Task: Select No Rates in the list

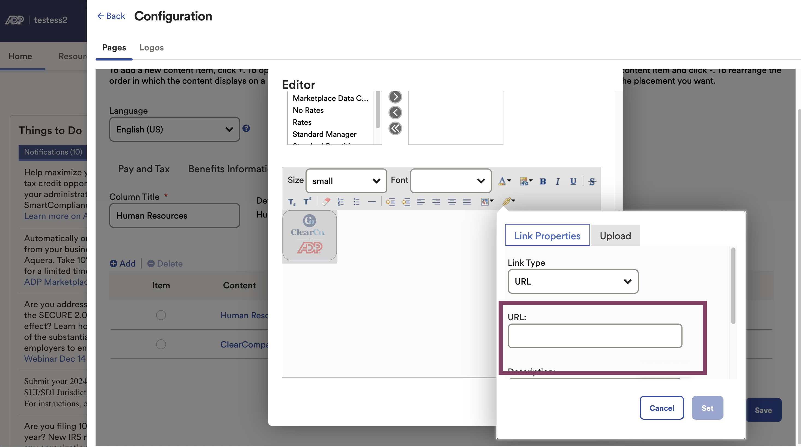Action: pyautogui.click(x=308, y=110)
